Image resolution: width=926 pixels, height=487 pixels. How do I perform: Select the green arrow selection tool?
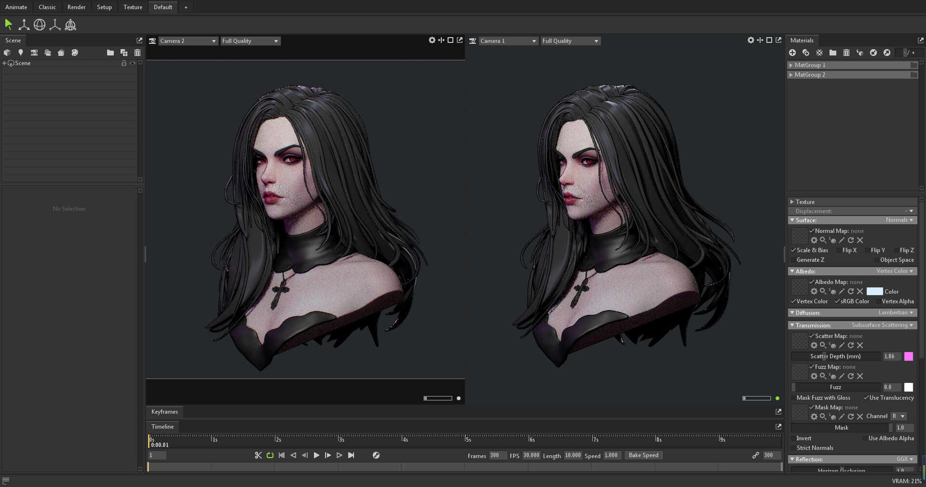(8, 24)
